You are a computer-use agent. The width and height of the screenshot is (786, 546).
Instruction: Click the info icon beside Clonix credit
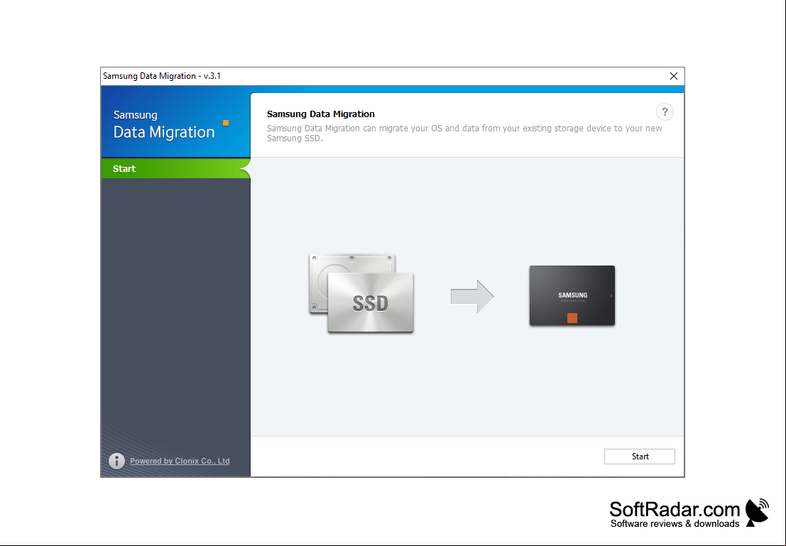pyautogui.click(x=116, y=461)
